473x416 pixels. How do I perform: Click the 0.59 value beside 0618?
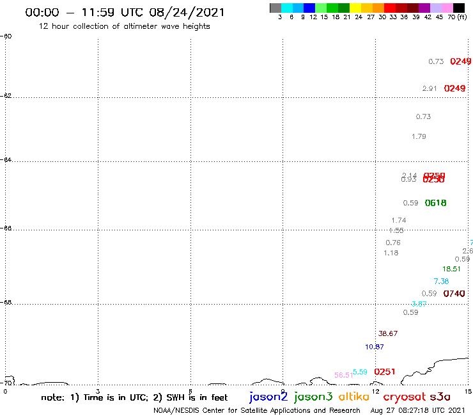(x=410, y=203)
